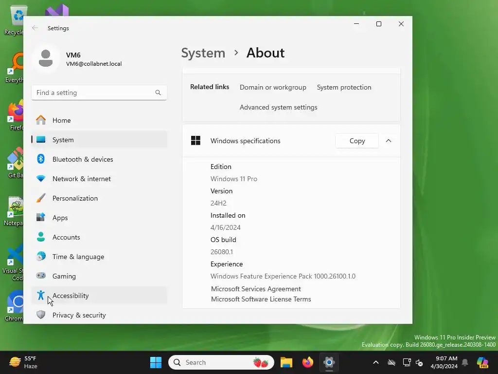Screen dimensions: 498x374
Task: Click the Network & internet wifi icon
Action: tap(41, 179)
